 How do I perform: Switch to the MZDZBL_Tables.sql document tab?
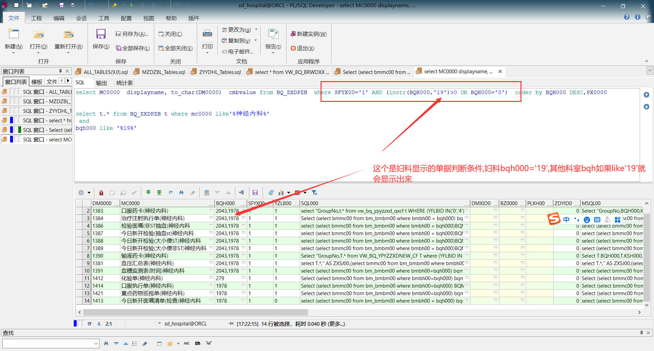coord(160,72)
